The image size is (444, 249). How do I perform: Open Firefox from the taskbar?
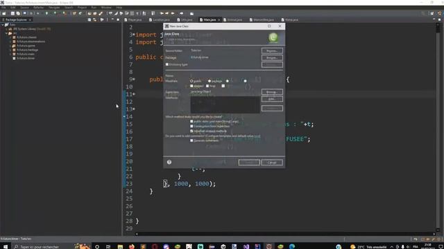pyautogui.click(x=132, y=246)
